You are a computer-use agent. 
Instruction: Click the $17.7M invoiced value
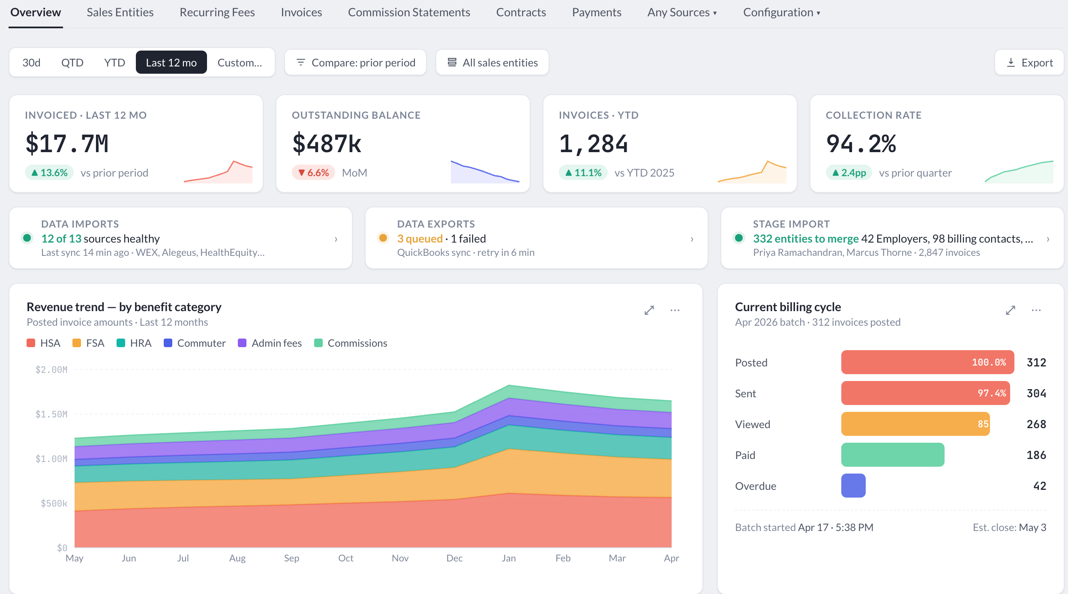click(x=67, y=144)
